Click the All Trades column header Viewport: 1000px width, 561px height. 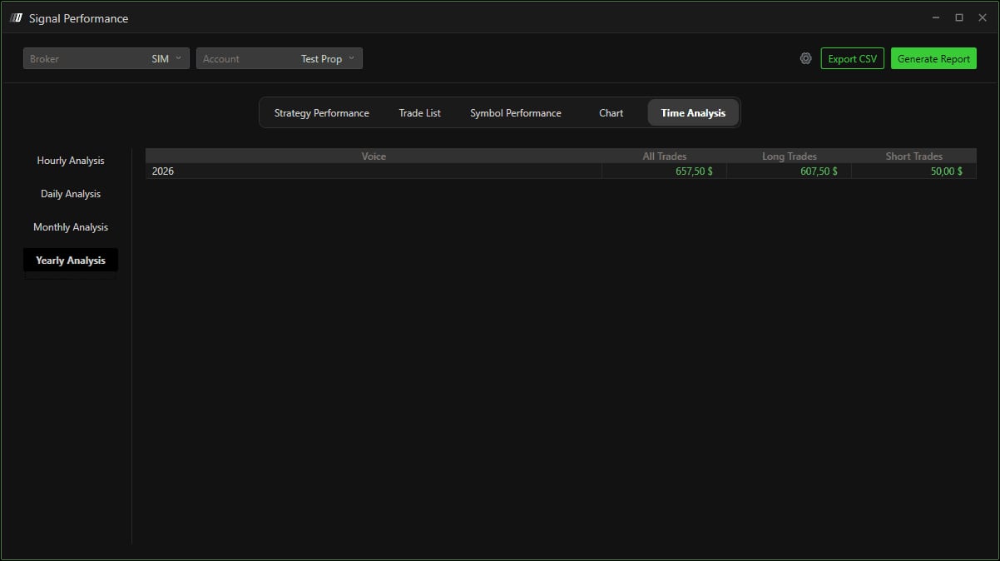pos(664,156)
